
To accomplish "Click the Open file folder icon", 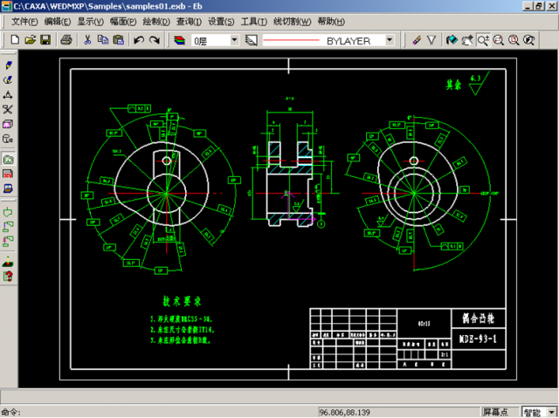I will 30,40.
